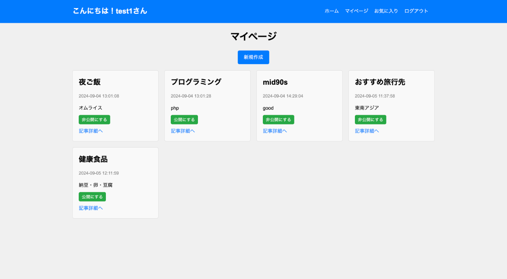Click ログアウト in the navigation bar
This screenshot has width=507, height=279.
point(416,11)
